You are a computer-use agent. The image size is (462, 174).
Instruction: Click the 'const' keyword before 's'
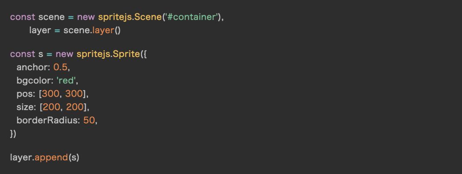(23, 54)
